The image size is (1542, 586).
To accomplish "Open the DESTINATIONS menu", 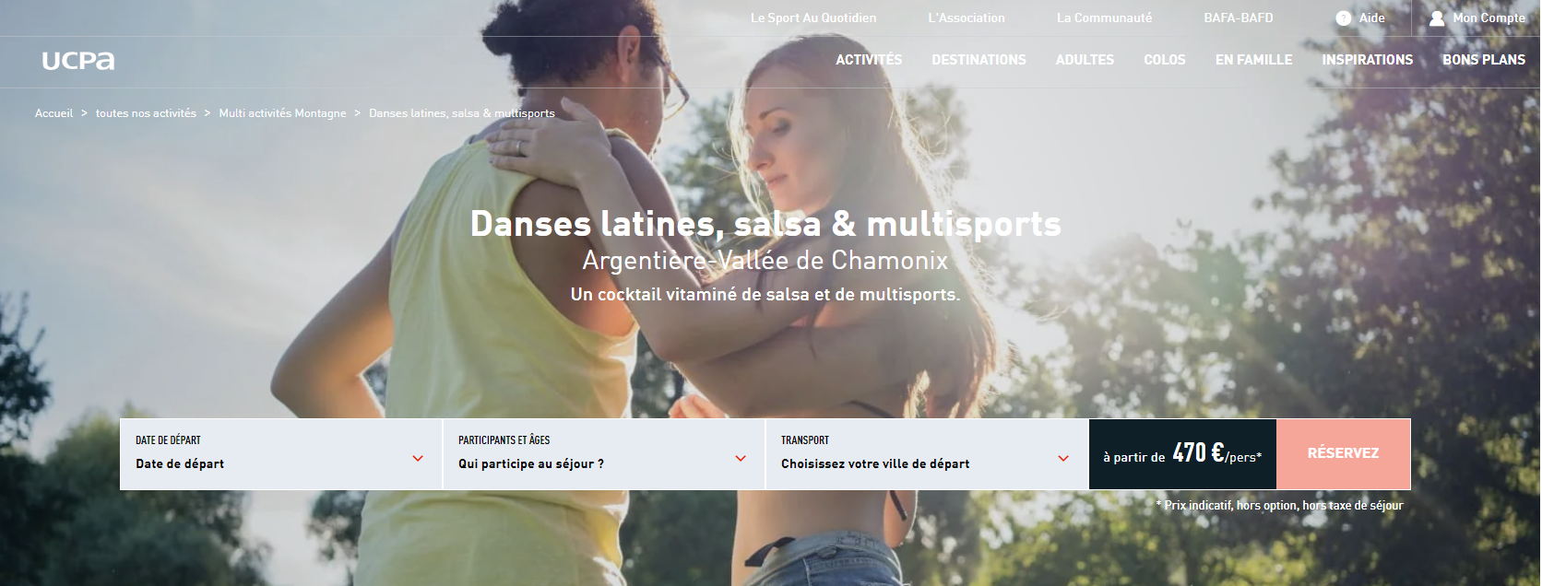I will coord(979,60).
